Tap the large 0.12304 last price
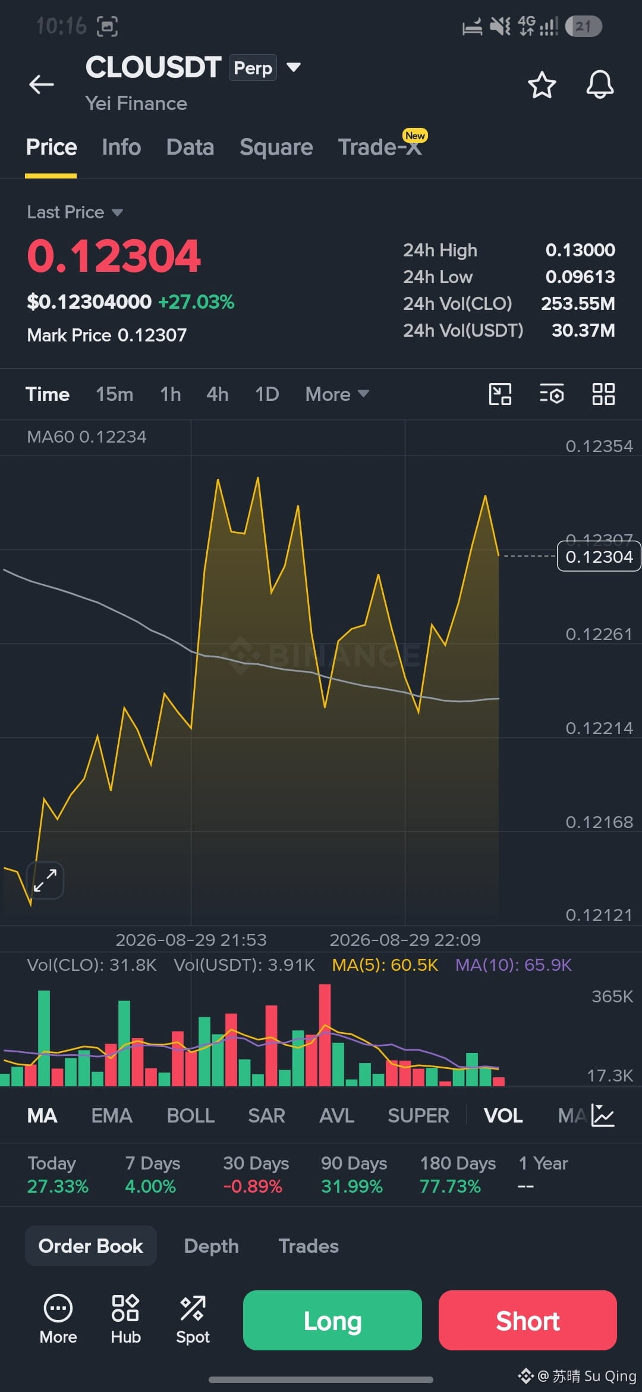 coord(114,256)
